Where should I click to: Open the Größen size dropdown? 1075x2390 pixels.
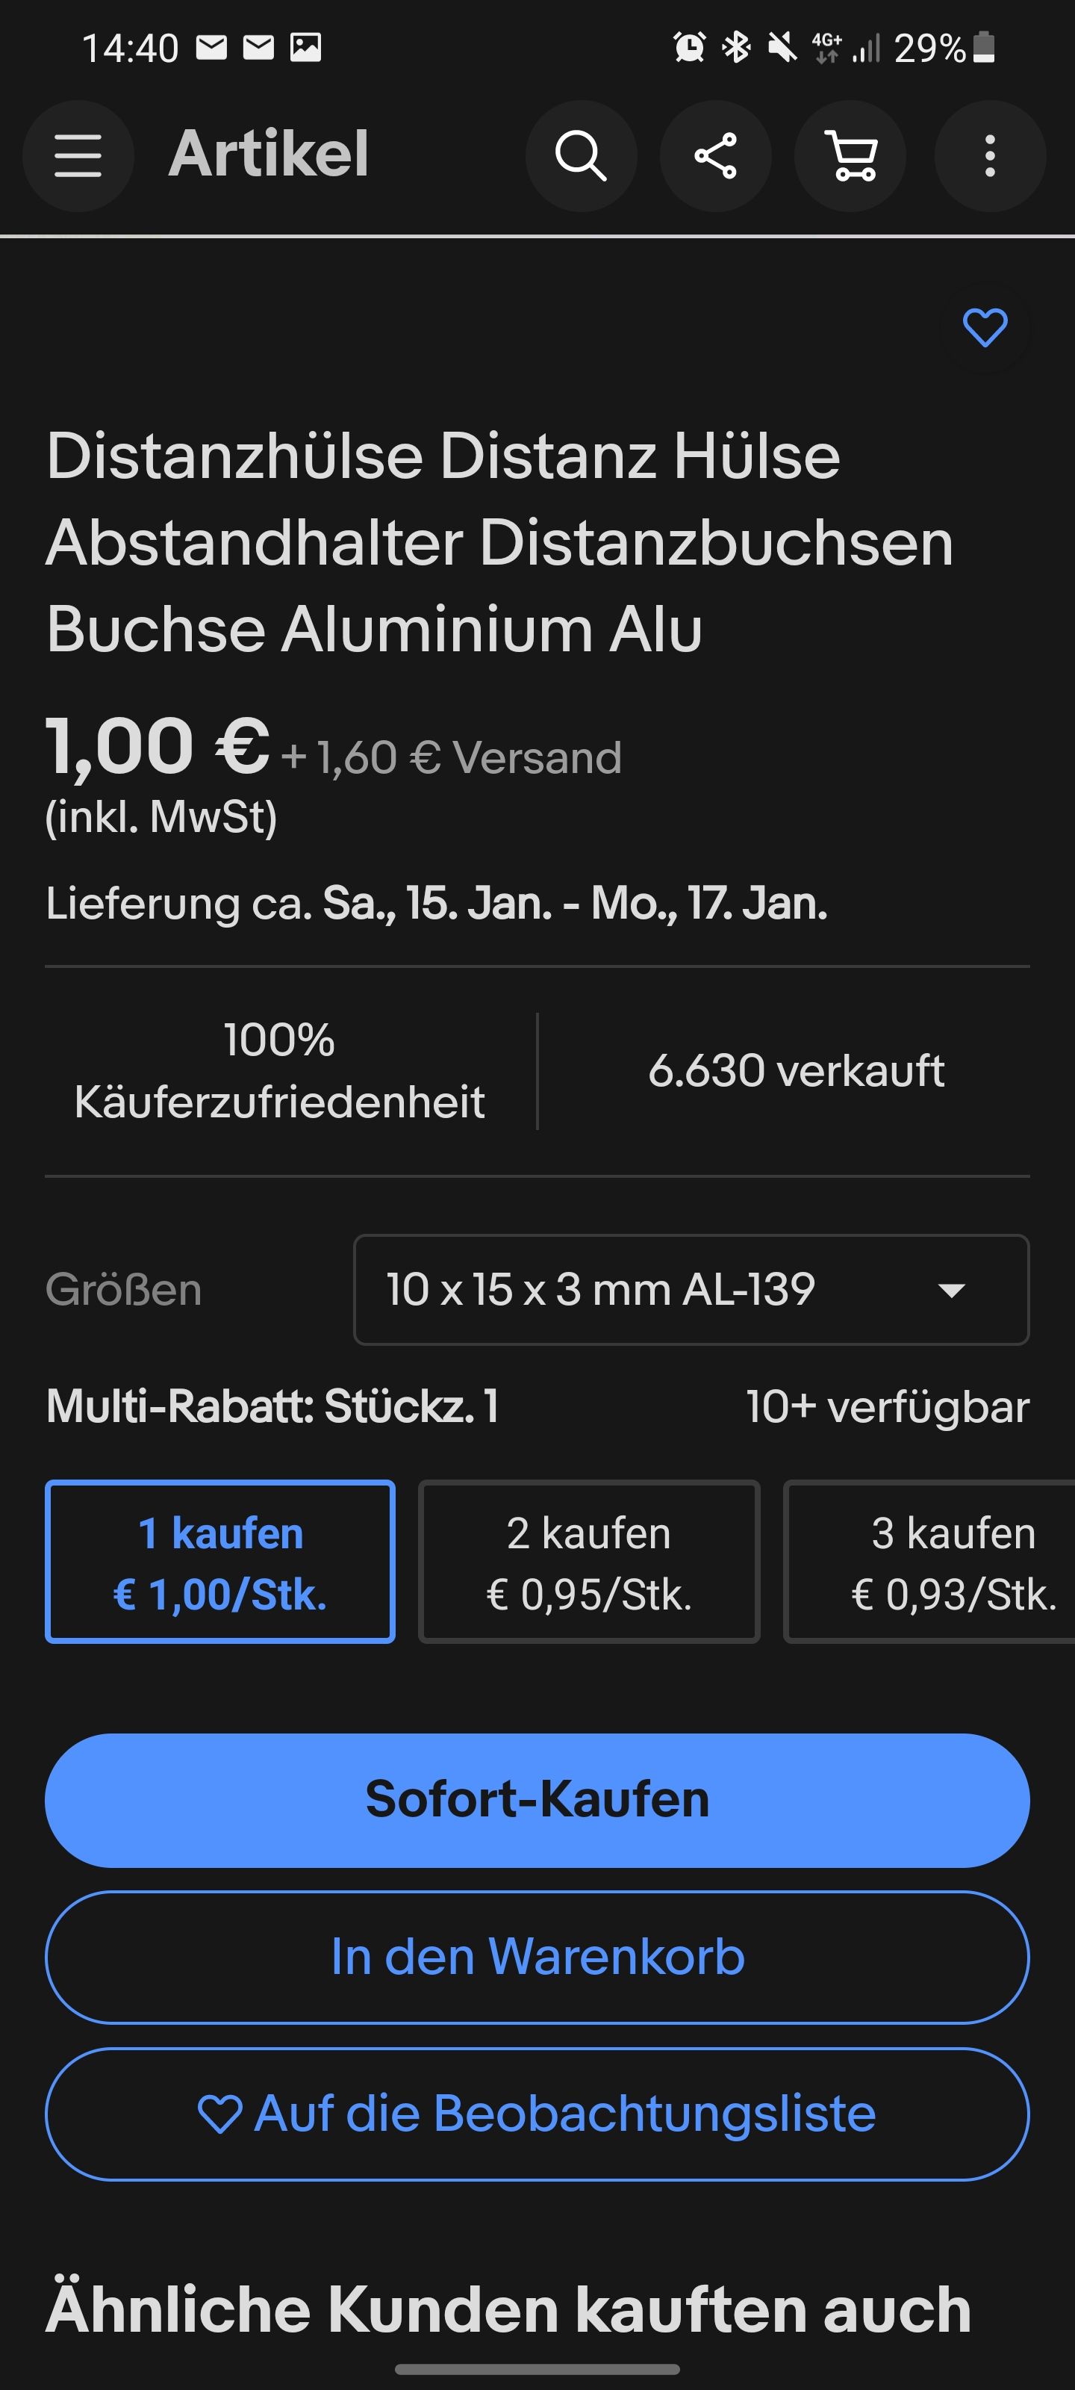pos(691,1290)
